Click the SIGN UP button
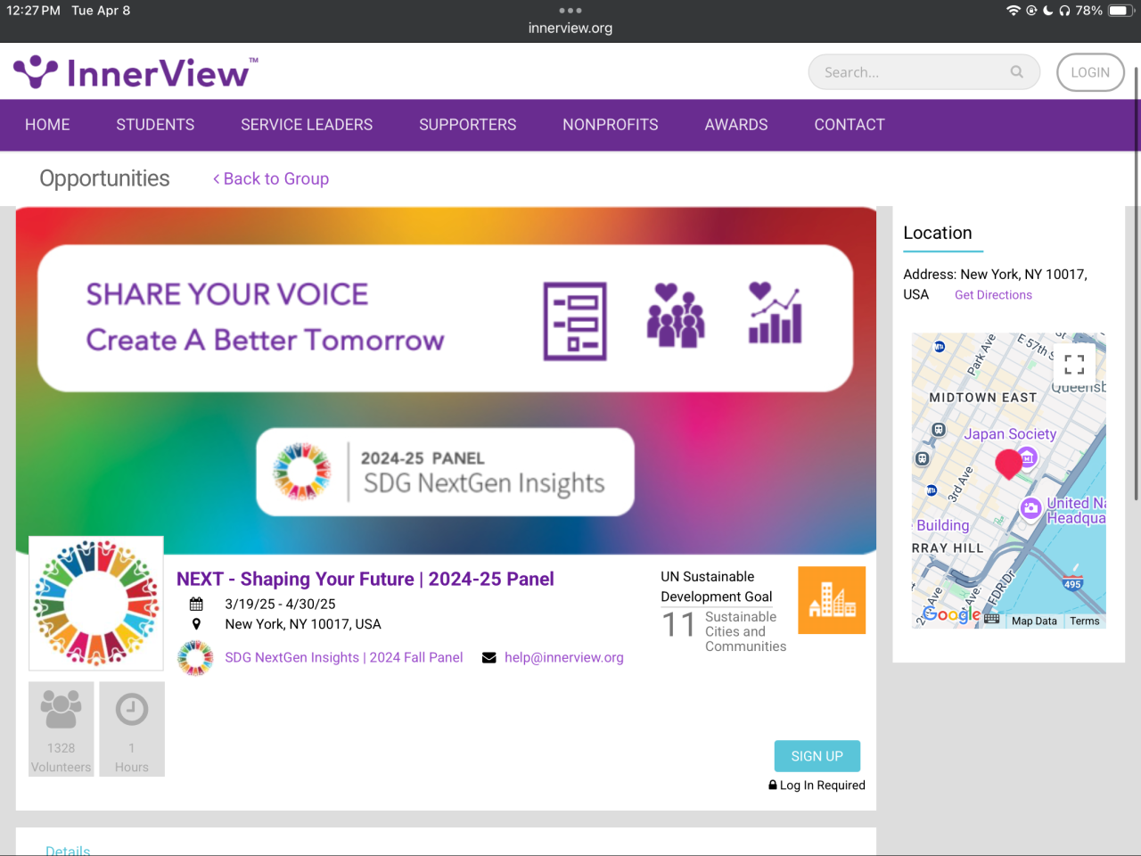Screen dimensions: 1141x856 pyautogui.click(x=817, y=756)
